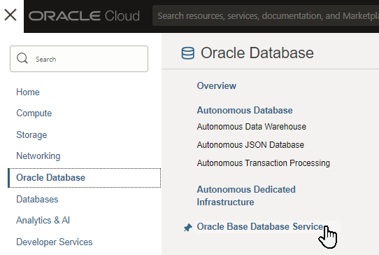This screenshot has width=379, height=255.
Task: Click the magnifier icon in menu search
Action: tap(22, 59)
